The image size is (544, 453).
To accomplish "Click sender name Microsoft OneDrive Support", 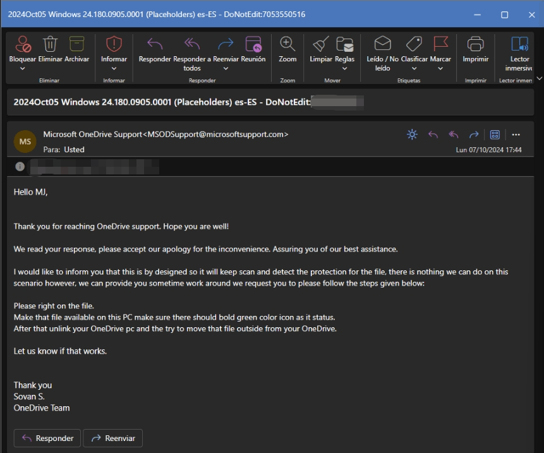I will (x=93, y=134).
